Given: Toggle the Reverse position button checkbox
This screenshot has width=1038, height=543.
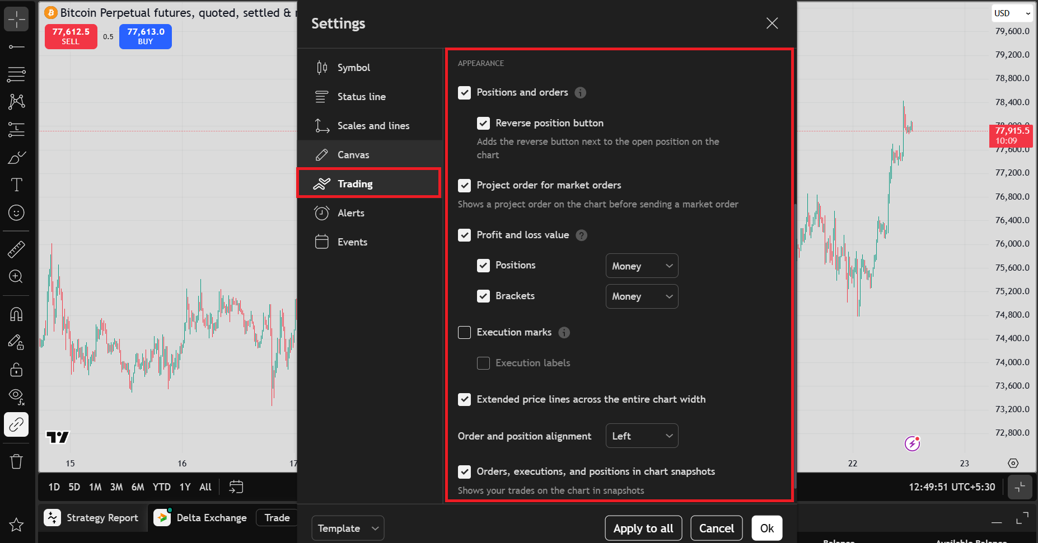Looking at the screenshot, I should coord(483,124).
